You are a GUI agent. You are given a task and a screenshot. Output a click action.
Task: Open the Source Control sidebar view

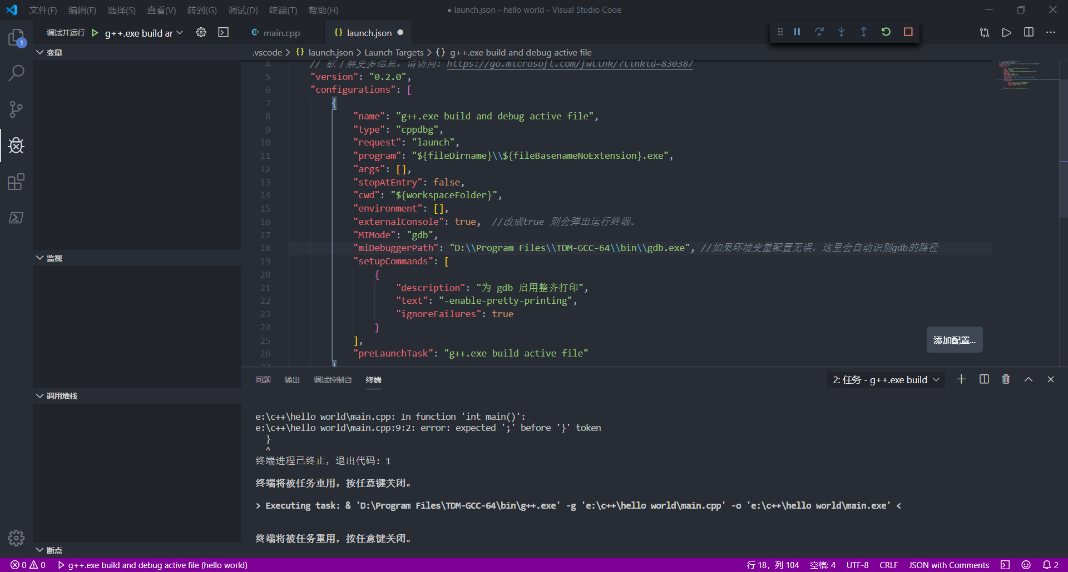point(16,109)
